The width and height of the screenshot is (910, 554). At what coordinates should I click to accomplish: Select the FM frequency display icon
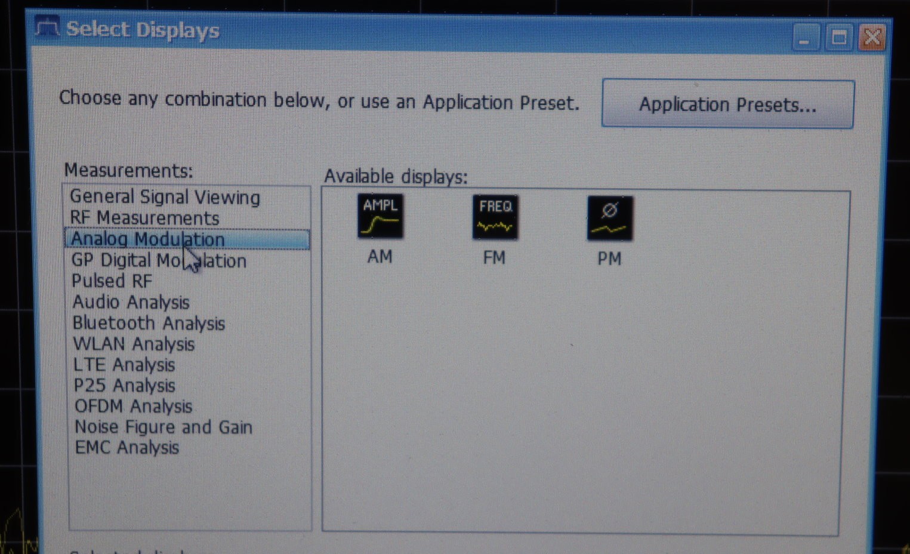click(495, 217)
